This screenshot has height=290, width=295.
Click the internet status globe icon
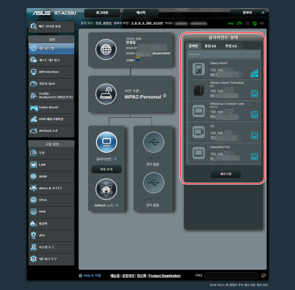pyautogui.click(x=106, y=50)
